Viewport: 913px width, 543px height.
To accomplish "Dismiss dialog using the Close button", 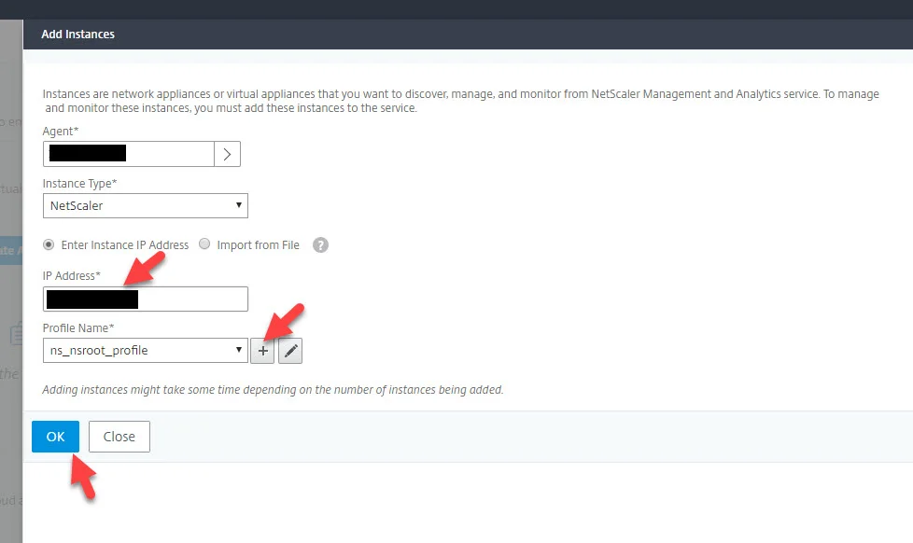I will 119,437.
